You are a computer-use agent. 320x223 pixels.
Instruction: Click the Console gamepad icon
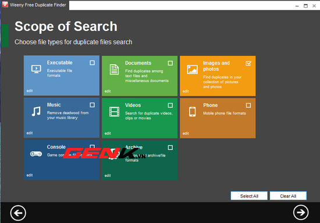(36, 154)
